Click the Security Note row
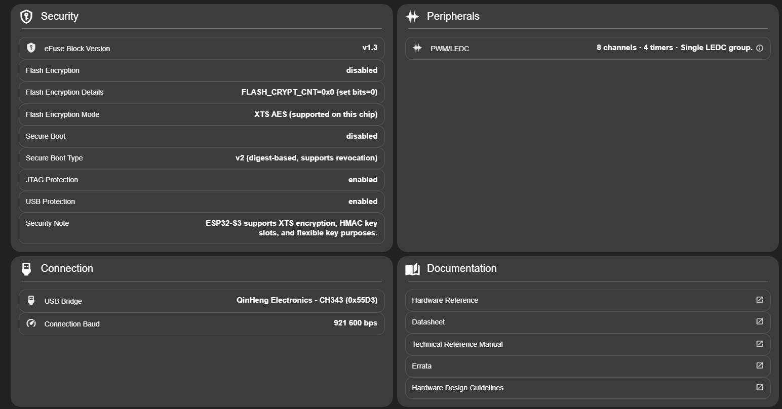The image size is (782, 409). [202, 228]
